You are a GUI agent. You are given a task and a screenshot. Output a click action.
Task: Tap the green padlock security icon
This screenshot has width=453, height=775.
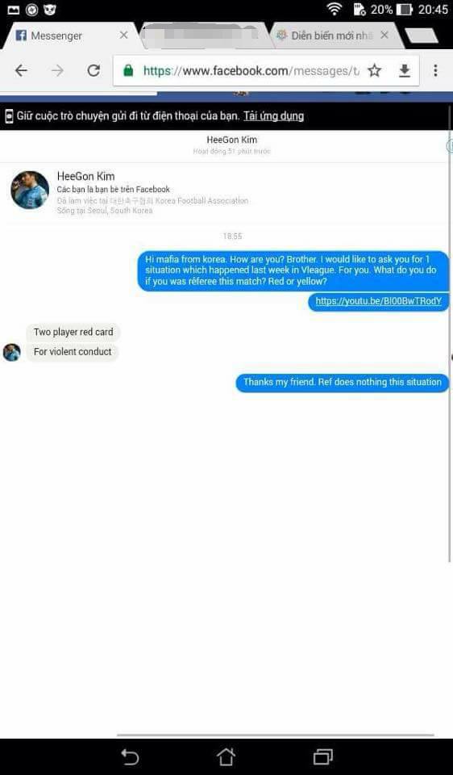(128, 71)
